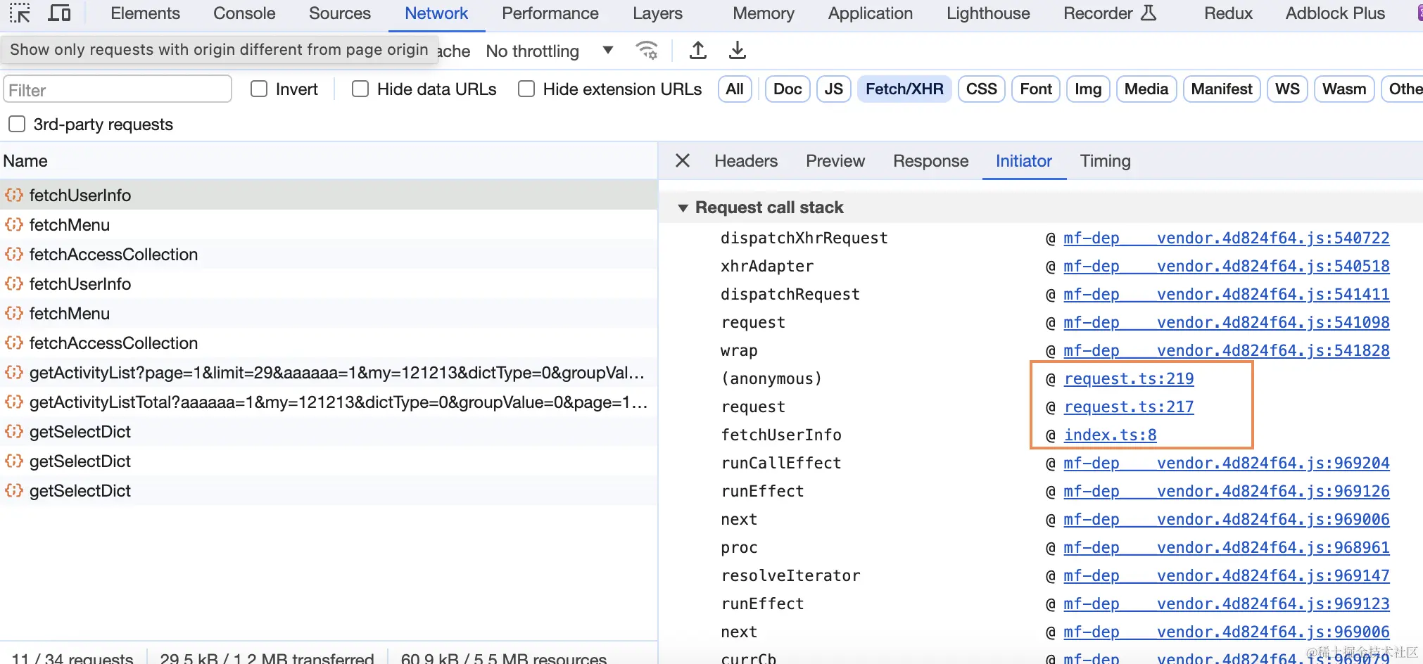Open network conditions via the Wi-Fi gear icon

click(x=645, y=50)
